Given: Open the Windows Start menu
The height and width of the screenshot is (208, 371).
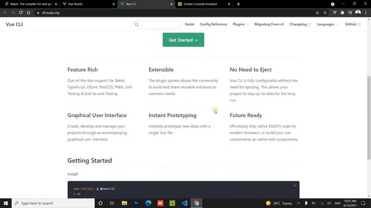Looking at the screenshot, I should pos(6,203).
